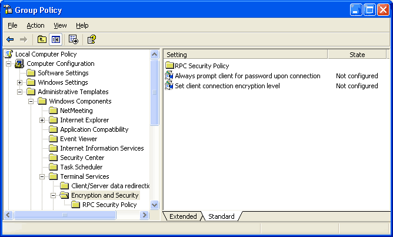The height and width of the screenshot is (237, 393).
Task: Click the Forward arrow toolbar button
Action: (x=24, y=39)
